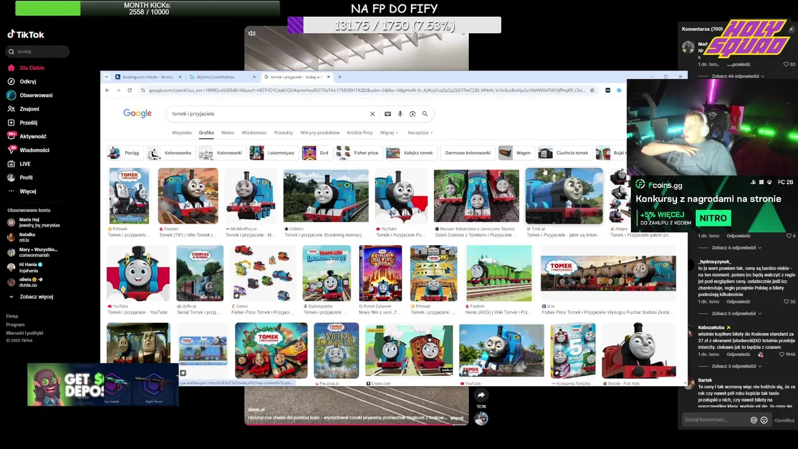Image resolution: width=798 pixels, height=449 pixels.
Task: Open Znajomi friends page in TikTok
Action: (24, 109)
